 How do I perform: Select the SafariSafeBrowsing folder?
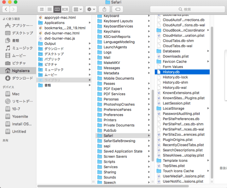(x=123, y=141)
